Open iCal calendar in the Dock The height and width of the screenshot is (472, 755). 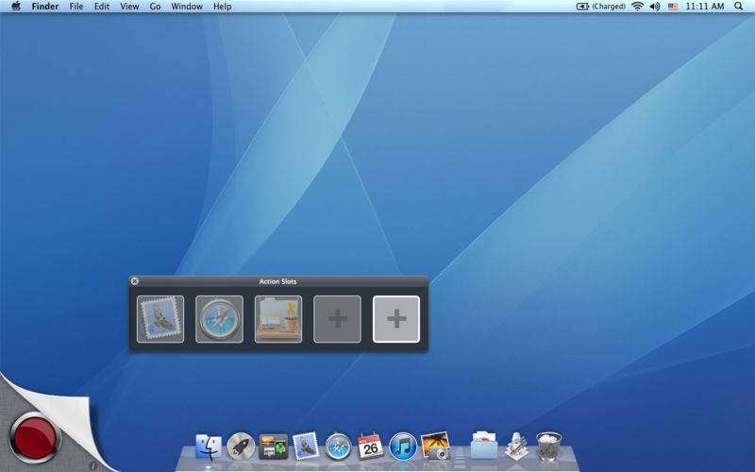370,446
